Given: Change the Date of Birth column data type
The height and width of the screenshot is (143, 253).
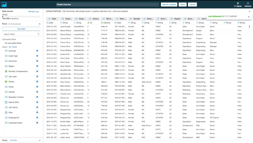Looking at the screenshot, I should pyautogui.click(x=118, y=23).
